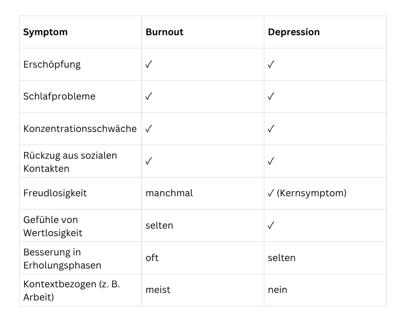Click the Depression checkmark for Schlafprobleme
The height and width of the screenshot is (323, 408).
point(271,97)
